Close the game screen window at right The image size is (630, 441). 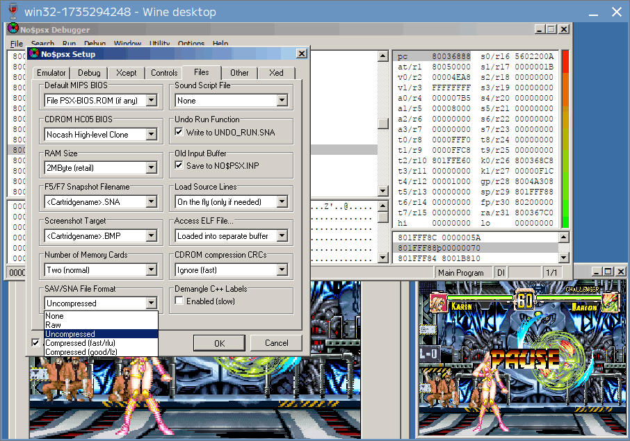point(621,272)
